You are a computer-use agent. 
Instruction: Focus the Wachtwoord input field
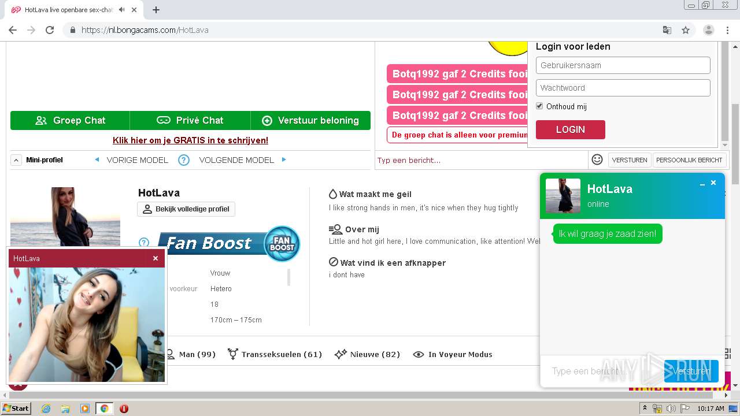pos(623,88)
